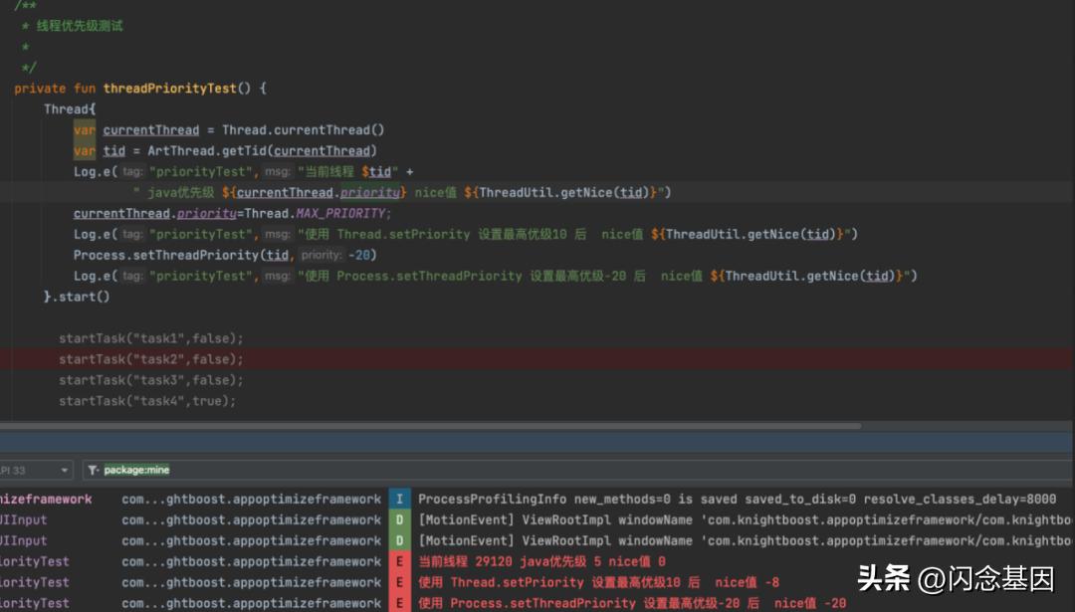The image size is (1075, 612).
Task: Click the logcat filter funnel icon
Action: [x=93, y=470]
